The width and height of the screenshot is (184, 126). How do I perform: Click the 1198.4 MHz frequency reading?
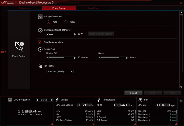[30, 111]
